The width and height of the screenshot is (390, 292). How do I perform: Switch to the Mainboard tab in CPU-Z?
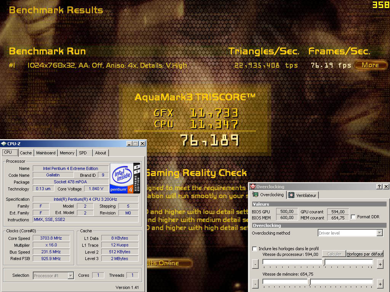coord(46,153)
